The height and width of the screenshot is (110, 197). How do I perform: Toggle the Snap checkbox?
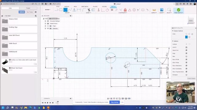tap(186, 53)
